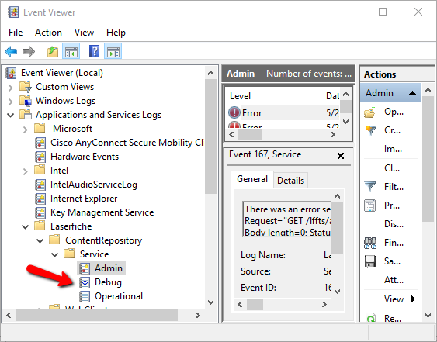Click the Internet Explorer log icon

click(40, 199)
